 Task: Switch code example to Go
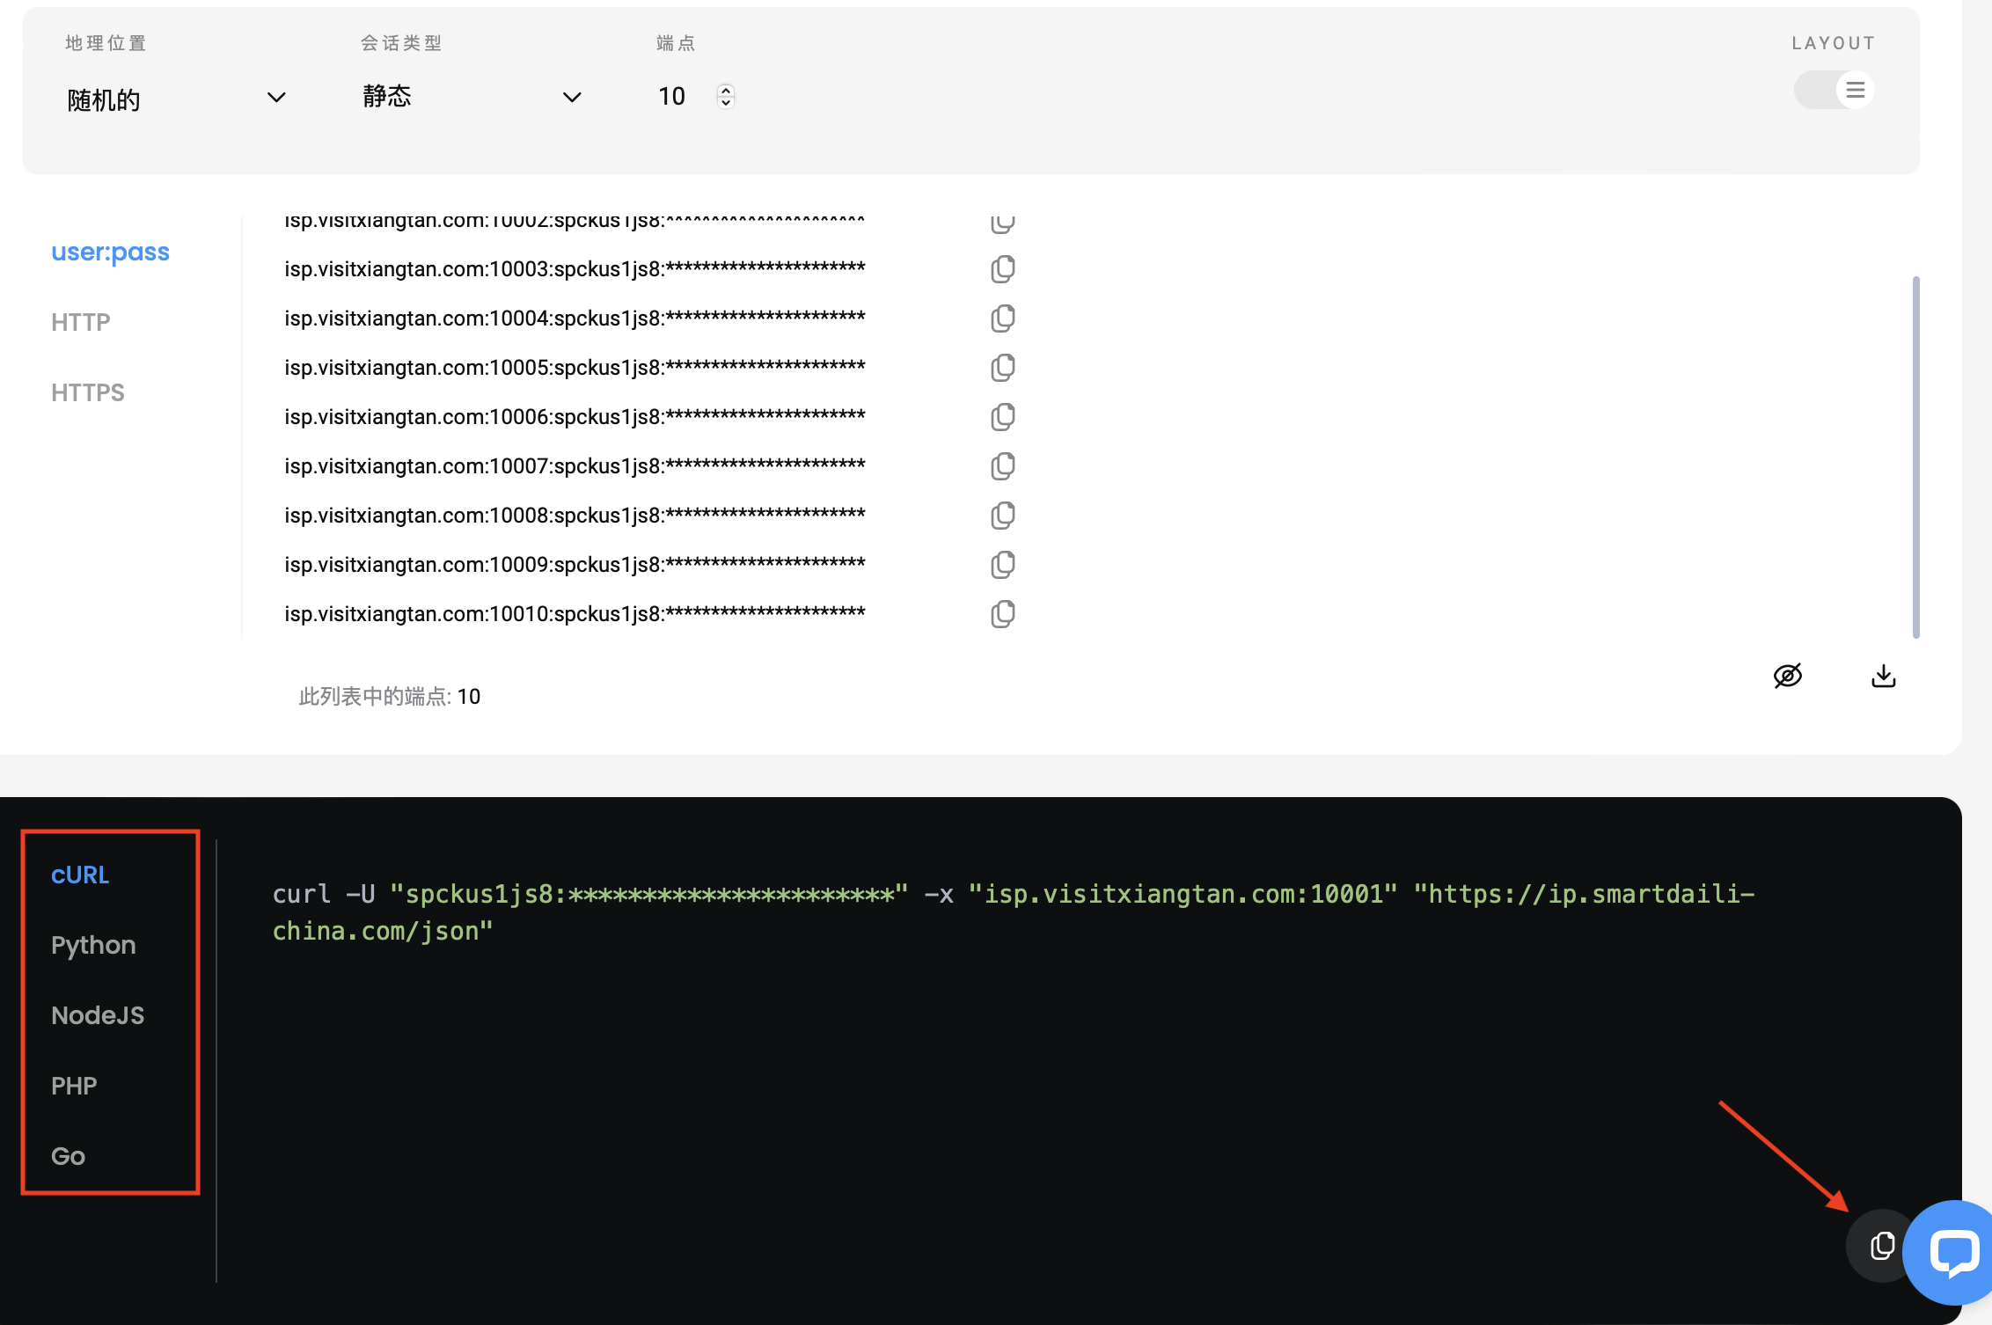click(x=68, y=1156)
